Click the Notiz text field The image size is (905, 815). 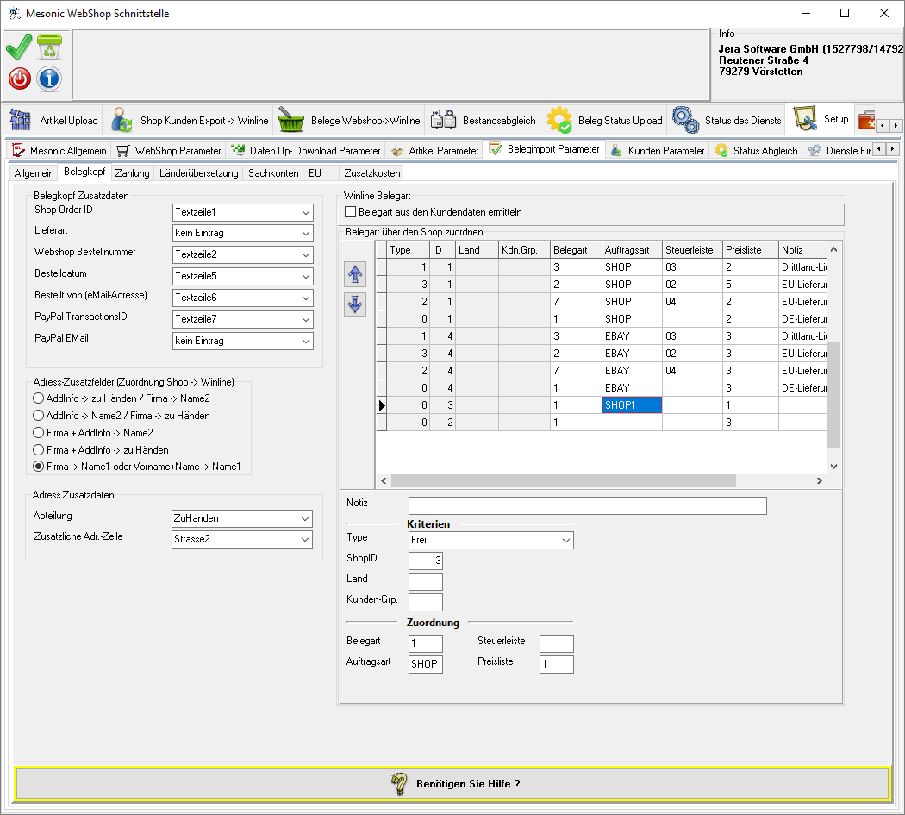pyautogui.click(x=587, y=506)
